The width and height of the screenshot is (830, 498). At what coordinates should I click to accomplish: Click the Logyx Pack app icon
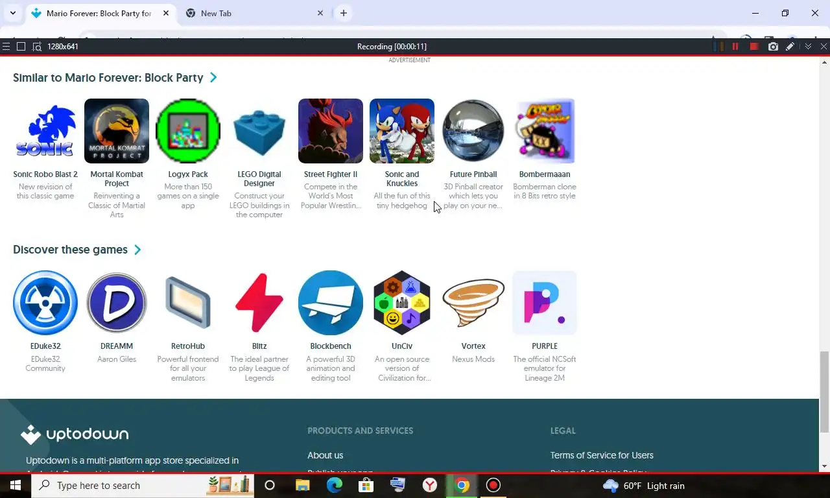(188, 131)
